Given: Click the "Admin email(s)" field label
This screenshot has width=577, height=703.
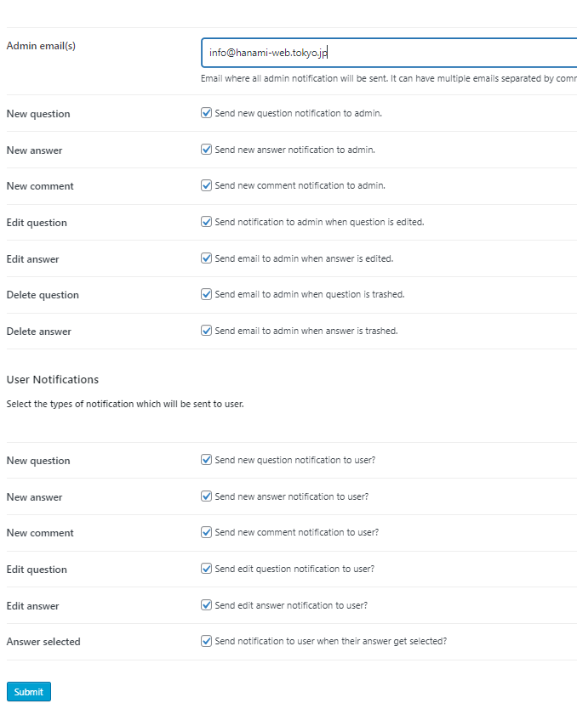Looking at the screenshot, I should pos(41,46).
